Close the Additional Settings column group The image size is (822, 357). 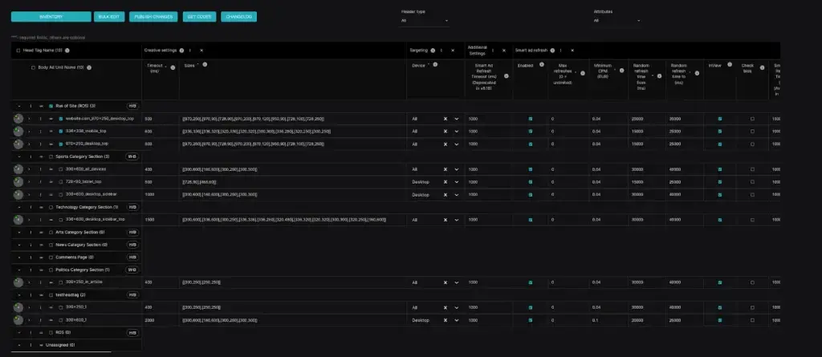pyautogui.click(x=504, y=50)
